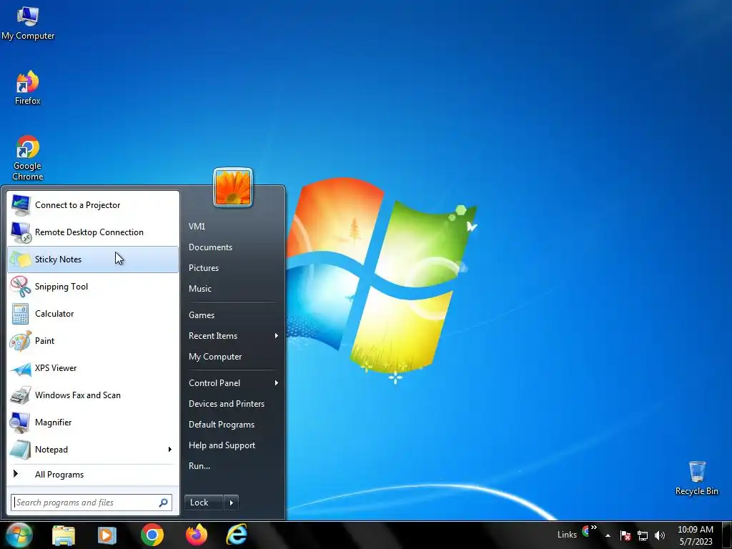This screenshot has height=549, width=732.
Task: Expand Links toolbar chevron
Action: coord(594,528)
